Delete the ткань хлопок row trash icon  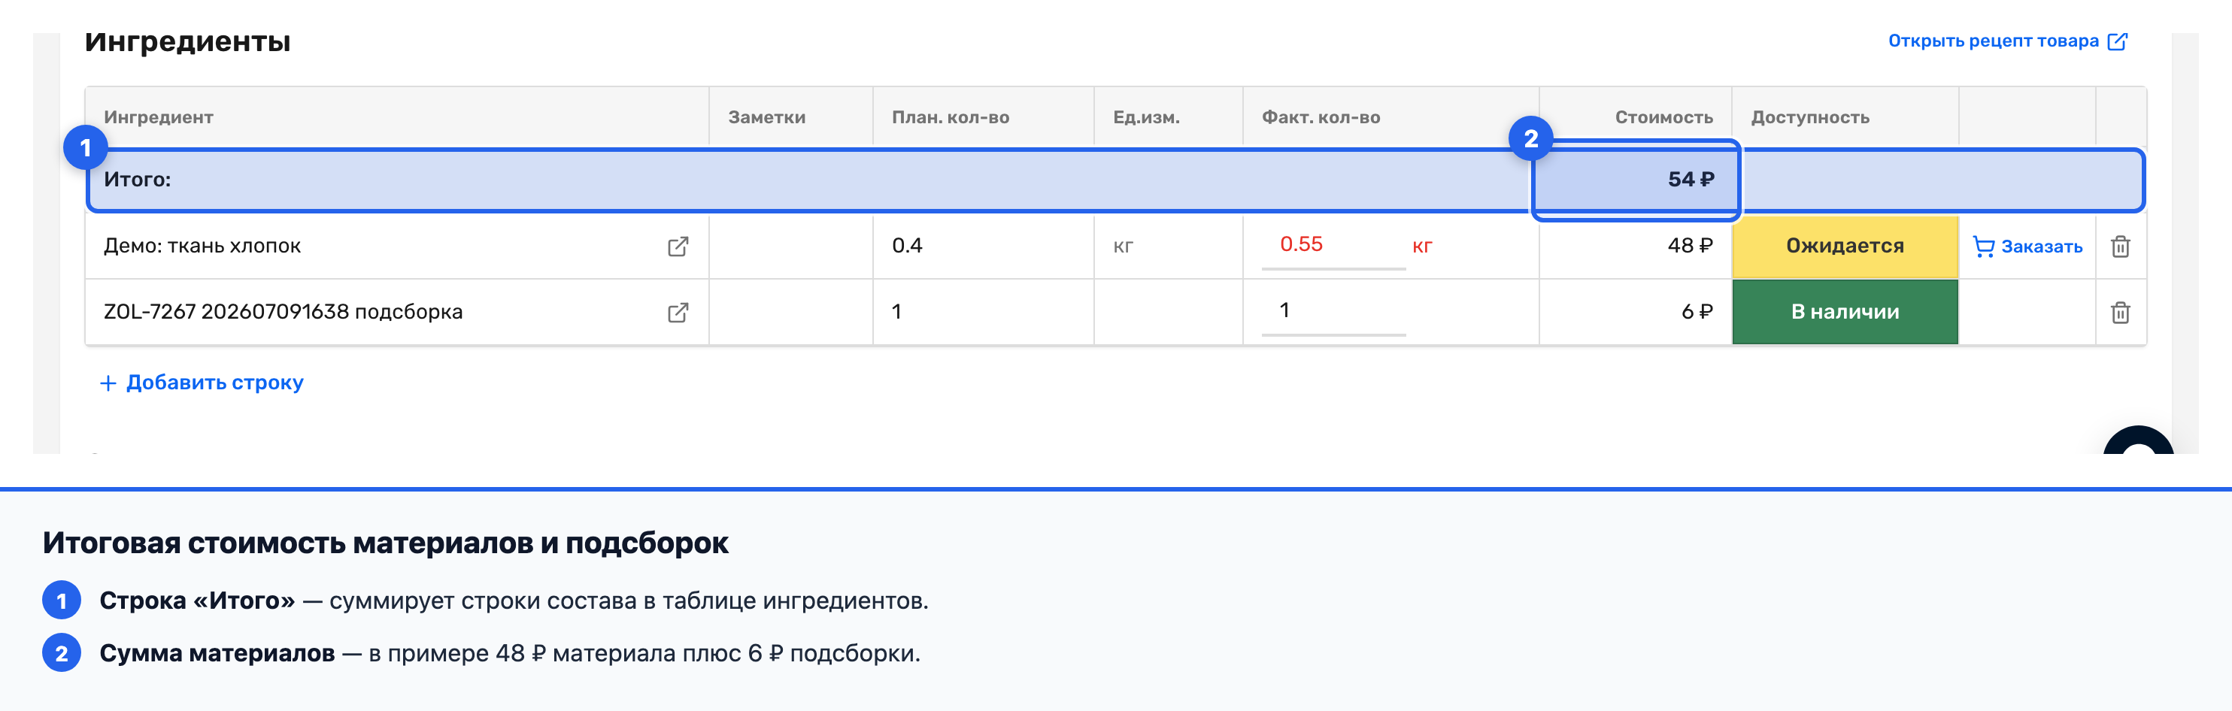(2120, 247)
